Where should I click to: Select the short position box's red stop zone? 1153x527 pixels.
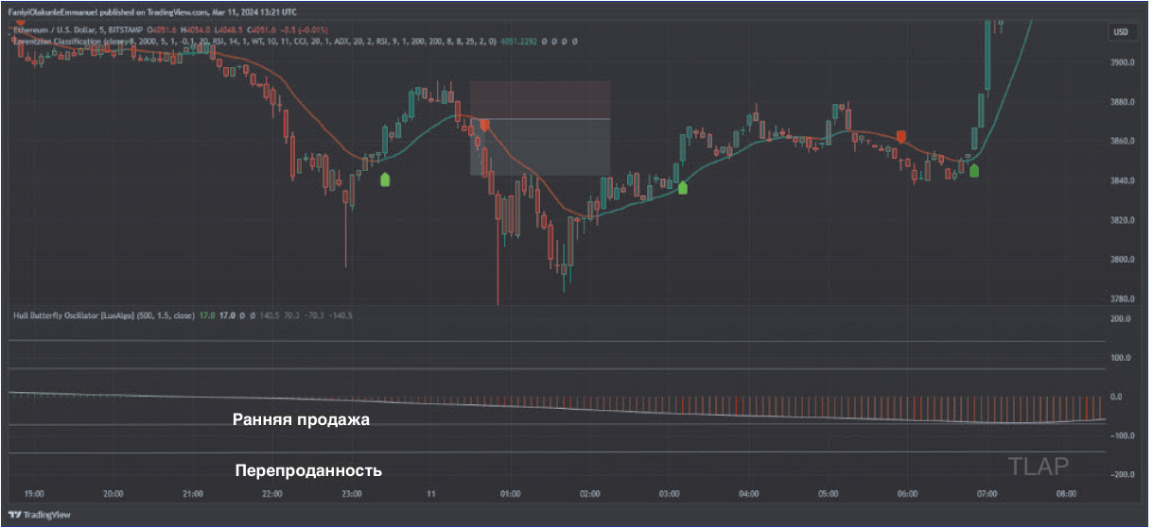click(540, 100)
